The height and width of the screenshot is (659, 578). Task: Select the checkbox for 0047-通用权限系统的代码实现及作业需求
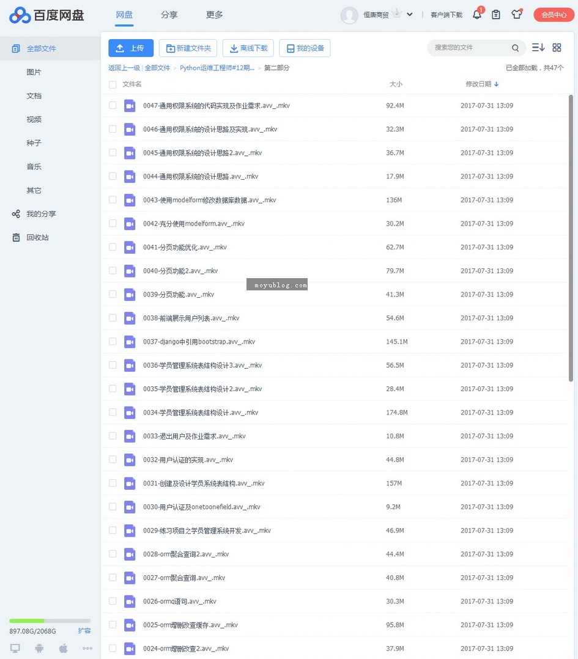113,105
